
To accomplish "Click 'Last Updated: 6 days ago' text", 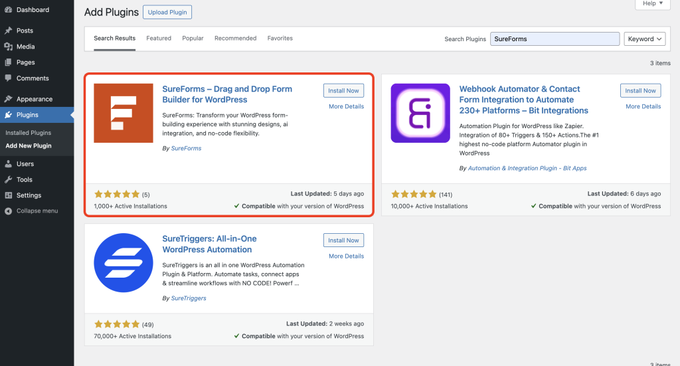I will click(624, 193).
